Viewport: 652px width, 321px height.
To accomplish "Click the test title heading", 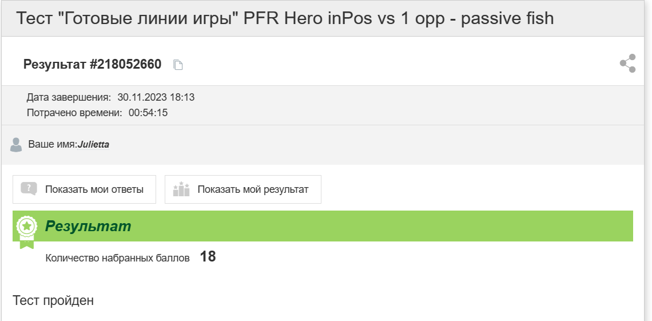I will click(285, 18).
